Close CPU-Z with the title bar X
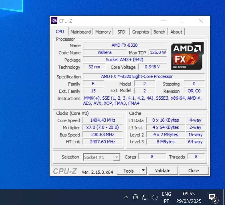This screenshot has height=205, width=225. point(201,21)
